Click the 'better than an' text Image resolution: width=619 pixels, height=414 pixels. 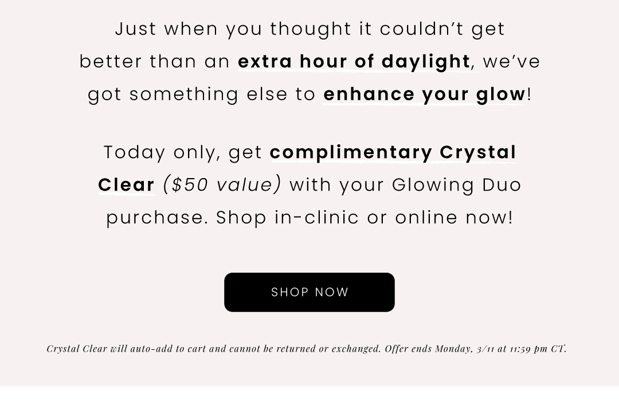[x=155, y=61]
